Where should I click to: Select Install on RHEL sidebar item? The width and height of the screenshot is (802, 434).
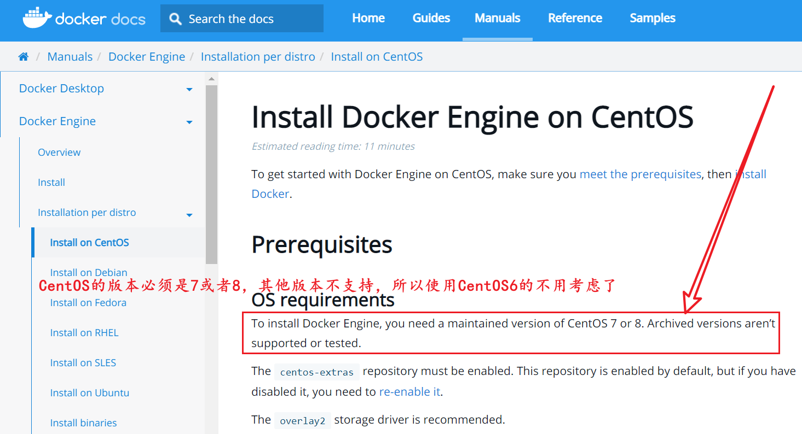pos(84,333)
